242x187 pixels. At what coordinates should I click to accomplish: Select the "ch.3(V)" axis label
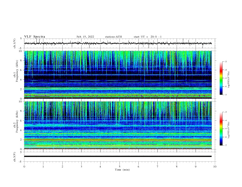[15, 157]
